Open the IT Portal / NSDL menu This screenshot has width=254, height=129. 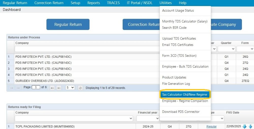coord(140,3)
